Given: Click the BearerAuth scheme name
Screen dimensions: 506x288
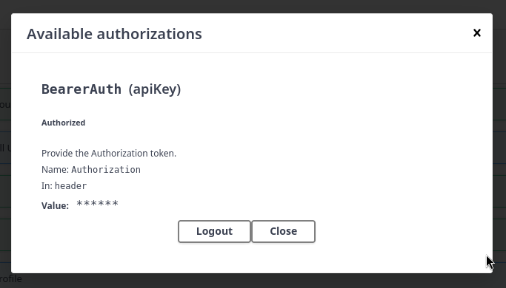Looking at the screenshot, I should pos(81,89).
